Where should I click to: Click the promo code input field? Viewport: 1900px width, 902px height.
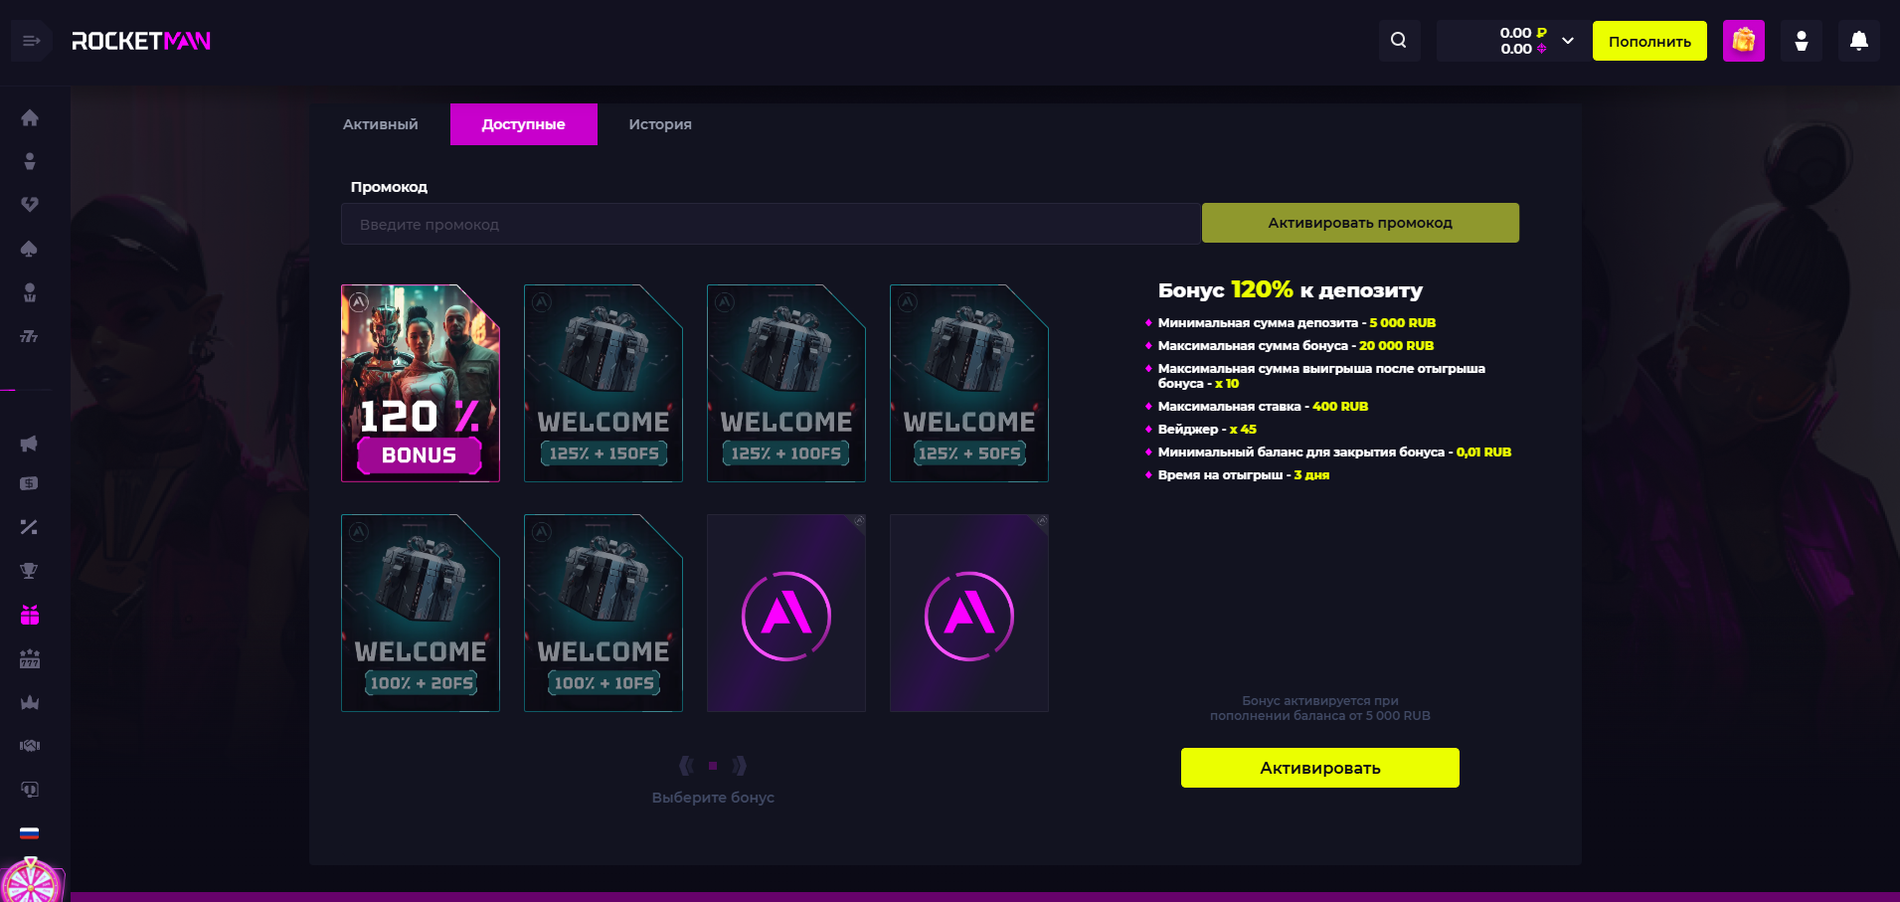(770, 225)
